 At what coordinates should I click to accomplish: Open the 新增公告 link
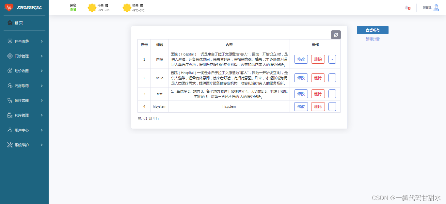(372, 39)
